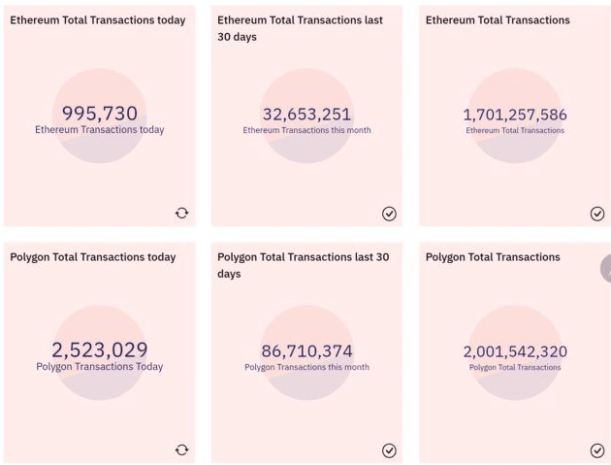This screenshot has width=611, height=465.
Task: Click the 86,710,374 Polygon monthly value
Action: pyautogui.click(x=306, y=351)
